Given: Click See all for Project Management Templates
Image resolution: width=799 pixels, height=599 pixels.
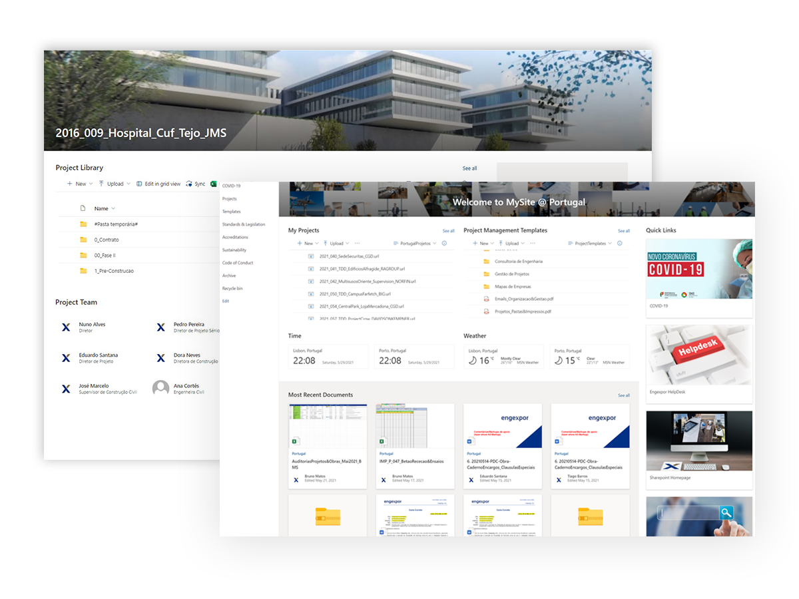Looking at the screenshot, I should pos(624,231).
